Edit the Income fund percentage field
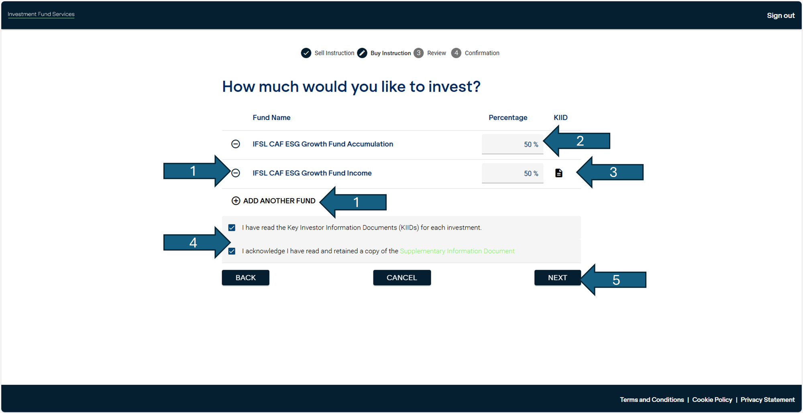803x413 pixels. pos(512,173)
